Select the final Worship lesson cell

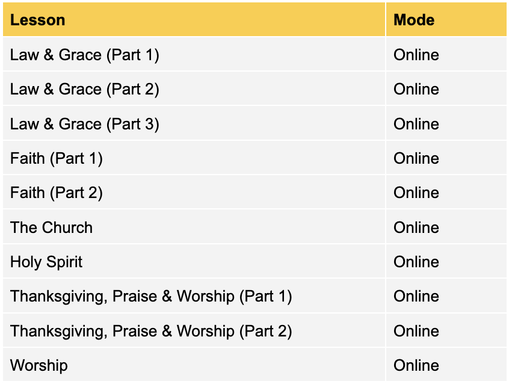pyautogui.click(x=39, y=365)
